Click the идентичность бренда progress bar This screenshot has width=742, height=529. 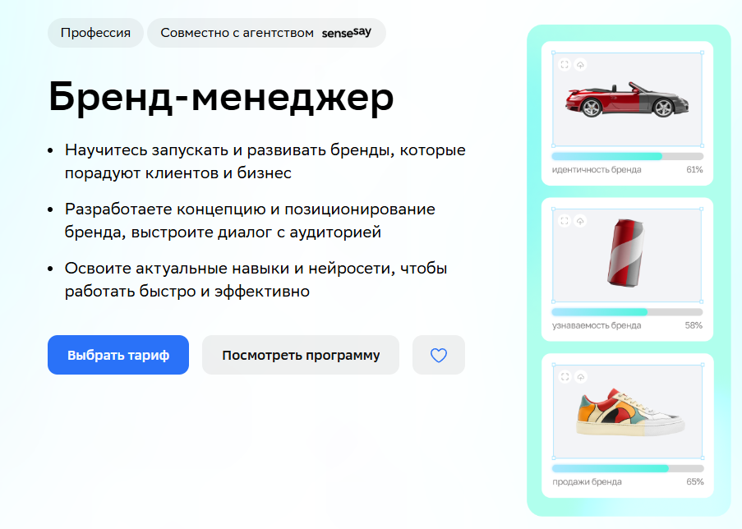pyautogui.click(x=628, y=156)
